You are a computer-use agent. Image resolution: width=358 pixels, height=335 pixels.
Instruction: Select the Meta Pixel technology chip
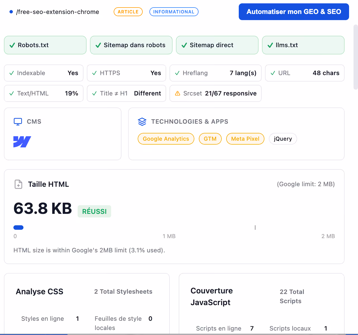tap(245, 139)
